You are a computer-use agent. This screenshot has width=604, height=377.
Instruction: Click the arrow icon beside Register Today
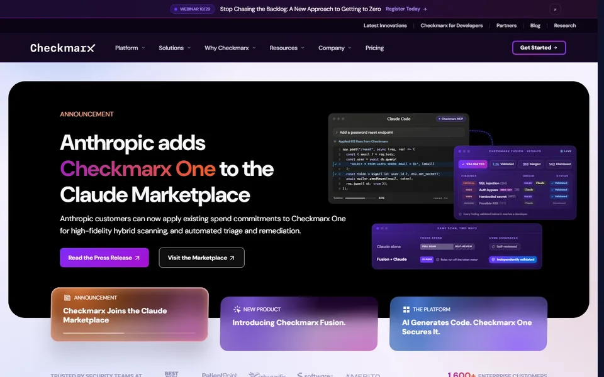(x=425, y=9)
